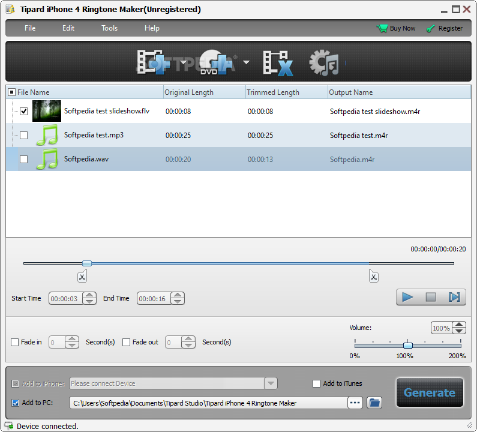Click the window resize grip
Screen dimensions: 477x432
(x=469, y=425)
